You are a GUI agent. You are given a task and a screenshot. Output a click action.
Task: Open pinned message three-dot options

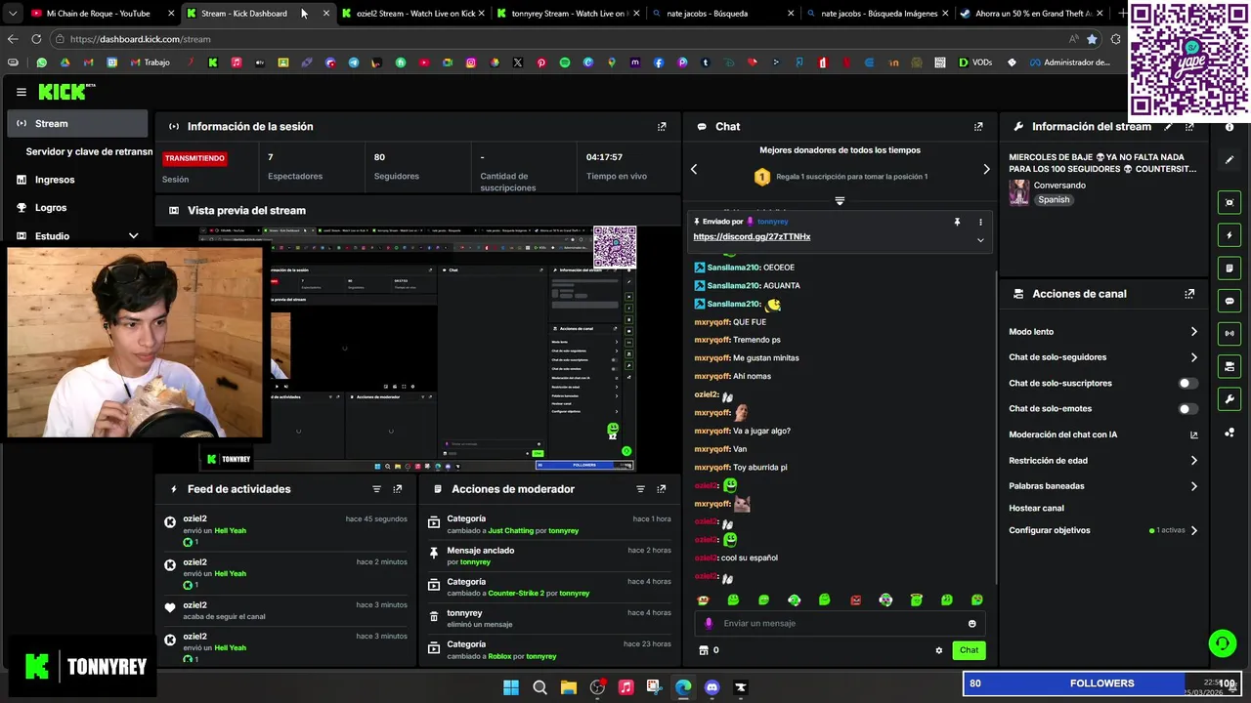pyautogui.click(x=980, y=223)
